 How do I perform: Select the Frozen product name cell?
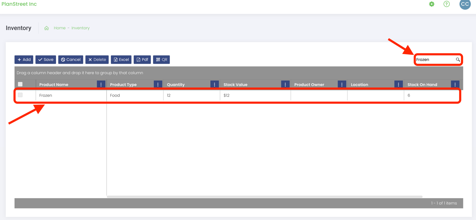[71, 95]
